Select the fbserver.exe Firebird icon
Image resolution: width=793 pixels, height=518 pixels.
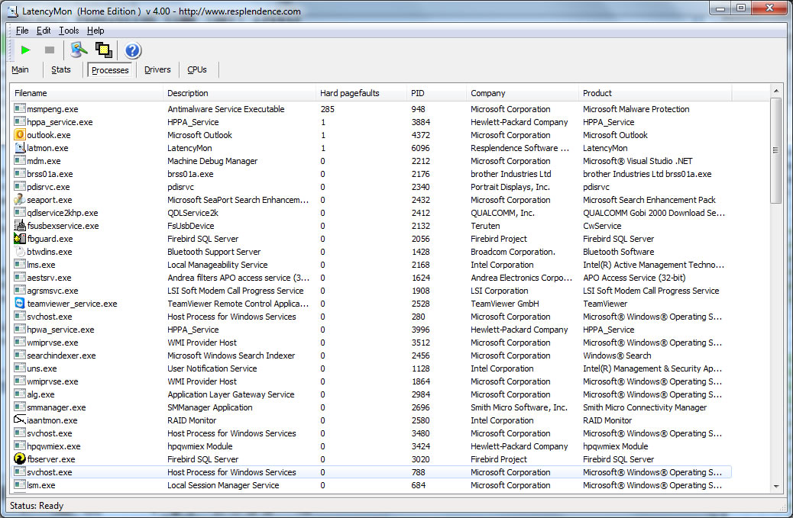(20, 459)
